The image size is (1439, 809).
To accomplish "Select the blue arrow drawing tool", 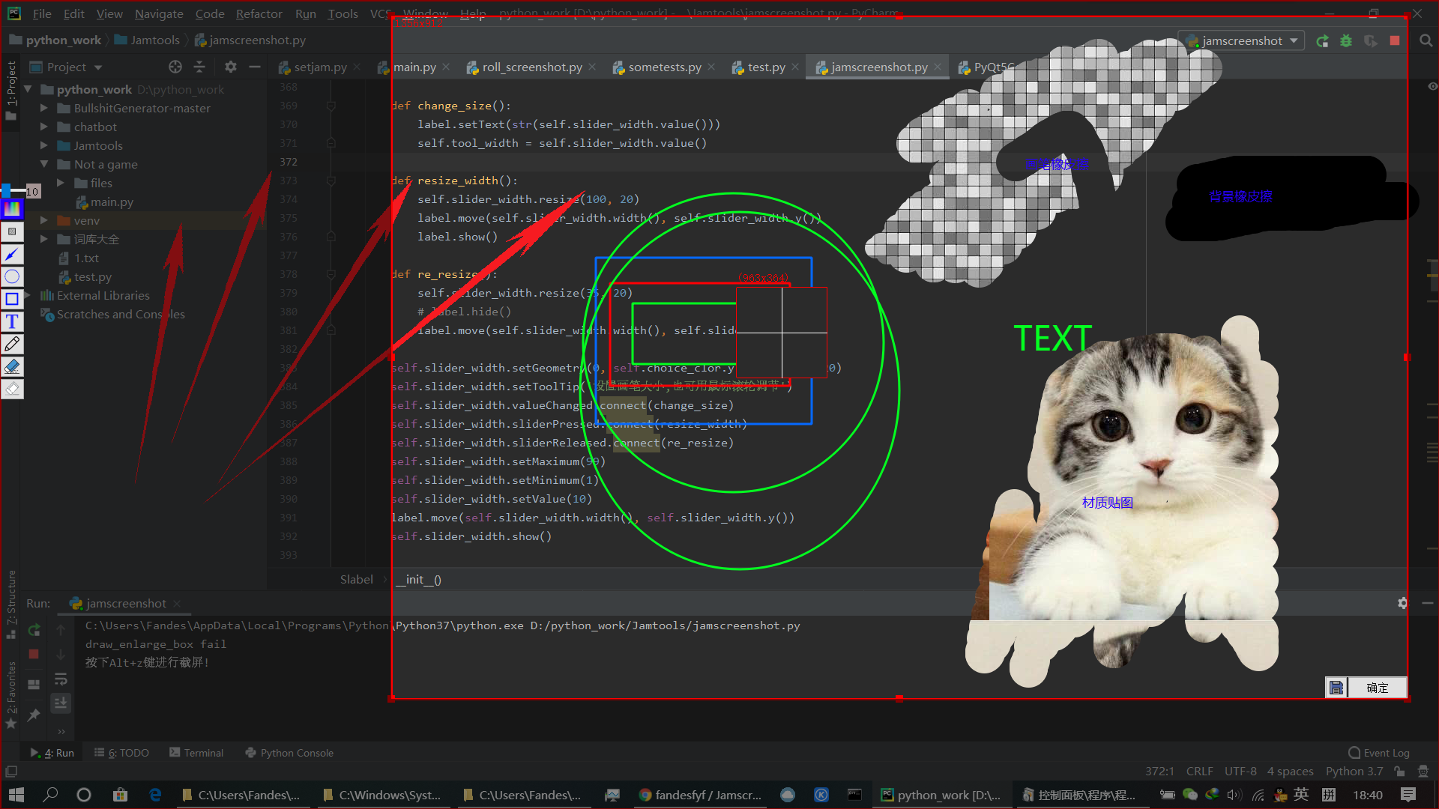I will click(x=12, y=255).
